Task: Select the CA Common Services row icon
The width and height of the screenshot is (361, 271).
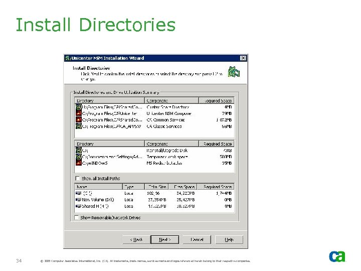Action: [79, 120]
